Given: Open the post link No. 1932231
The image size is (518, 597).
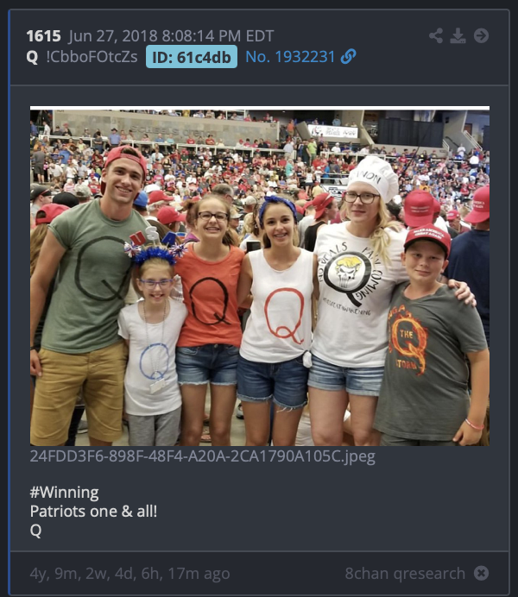Looking at the screenshot, I should (290, 57).
